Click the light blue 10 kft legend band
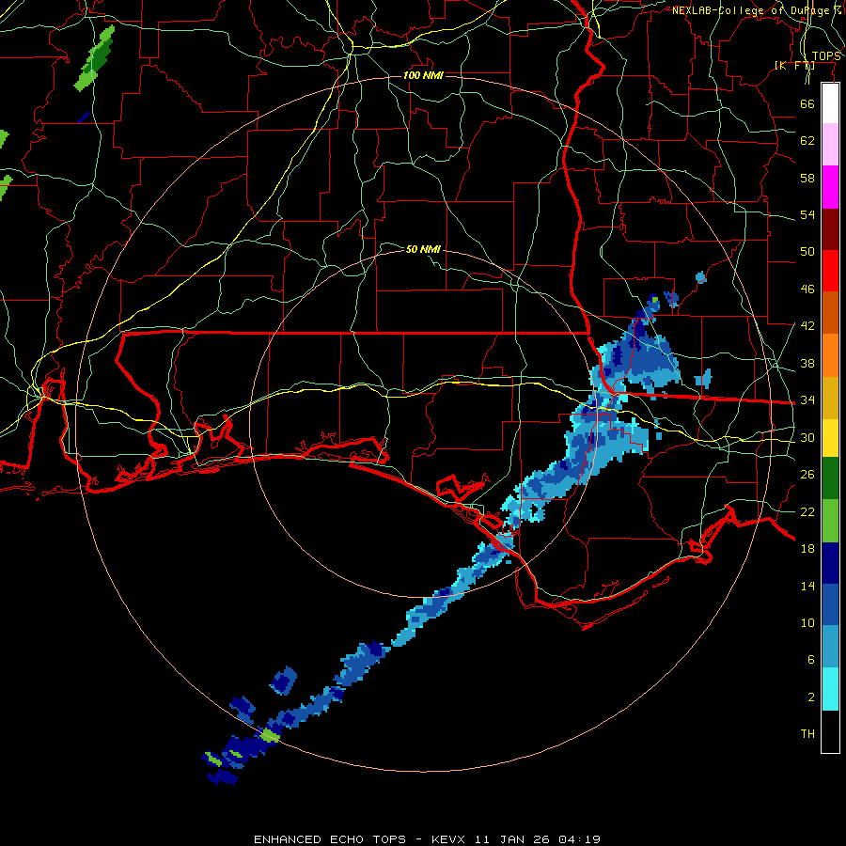846x846 pixels. pos(830,647)
